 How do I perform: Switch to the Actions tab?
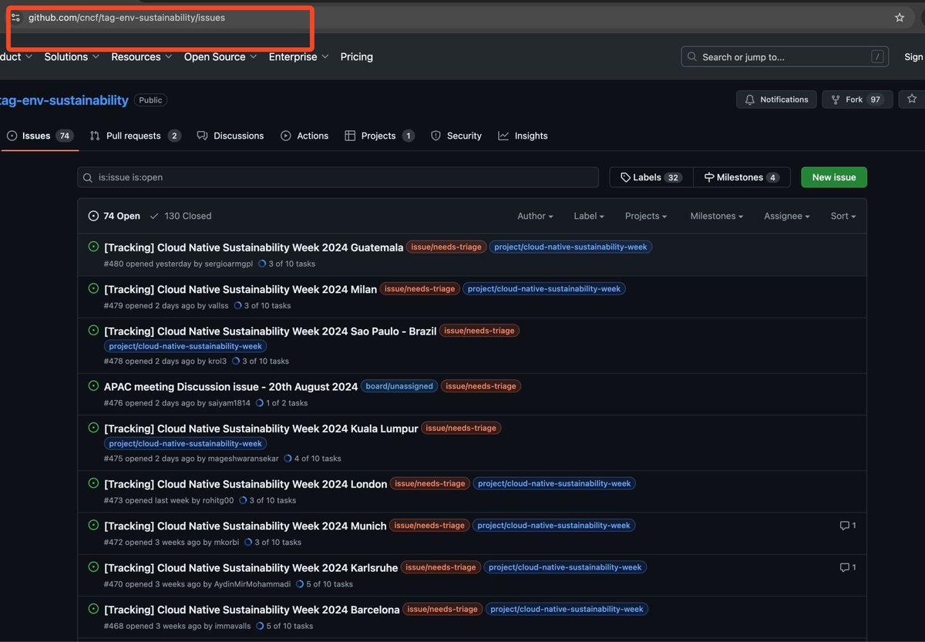304,136
